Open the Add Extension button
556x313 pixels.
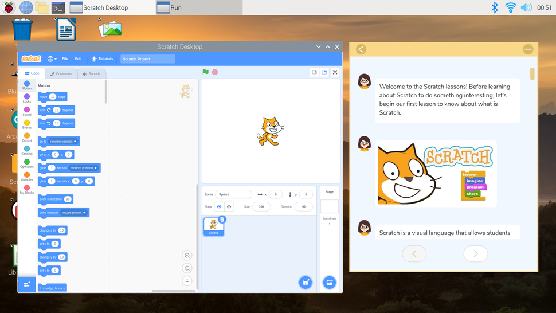[x=27, y=284]
